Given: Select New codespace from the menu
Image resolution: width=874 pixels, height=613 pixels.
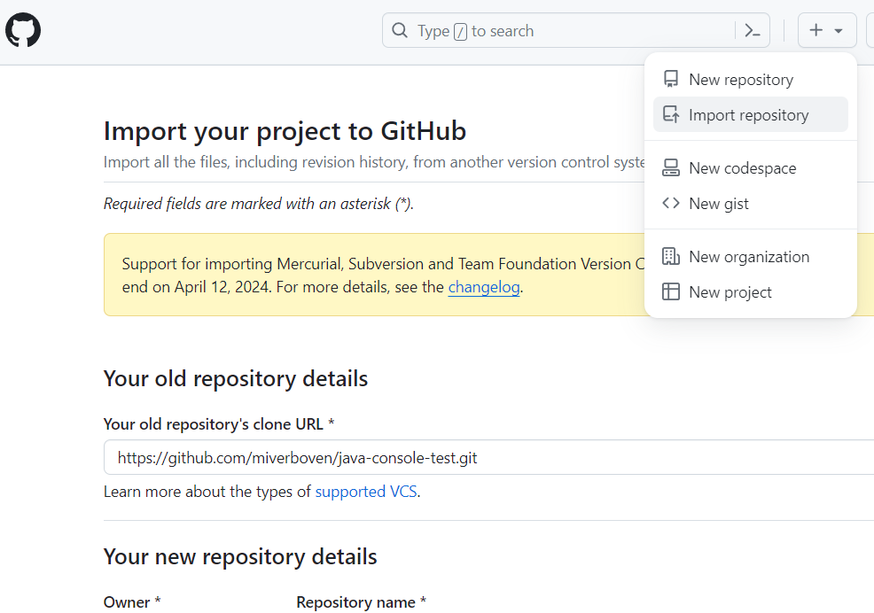Looking at the screenshot, I should click(751, 167).
